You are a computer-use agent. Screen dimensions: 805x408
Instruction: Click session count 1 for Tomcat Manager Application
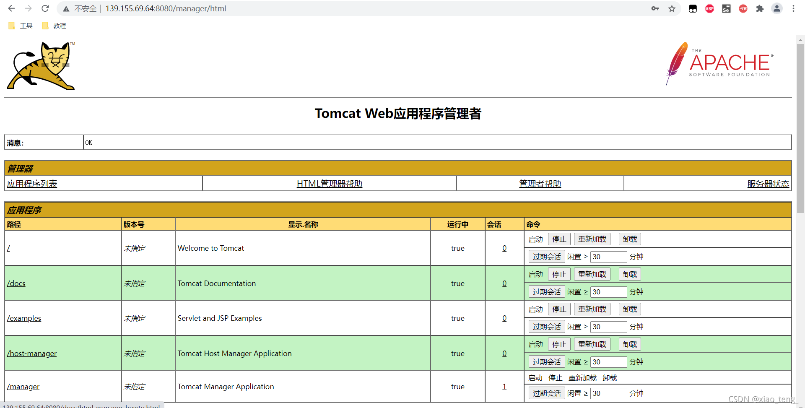pyautogui.click(x=504, y=387)
